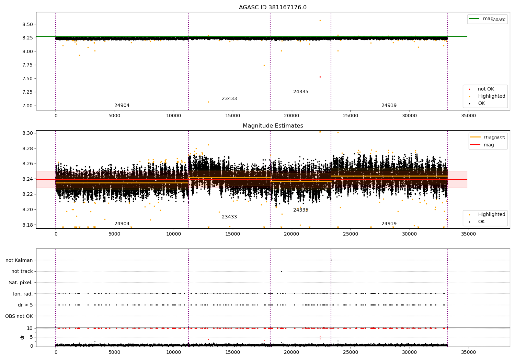Click the red outlier point near 7.50
The height and width of the screenshot is (360, 515).
point(320,77)
